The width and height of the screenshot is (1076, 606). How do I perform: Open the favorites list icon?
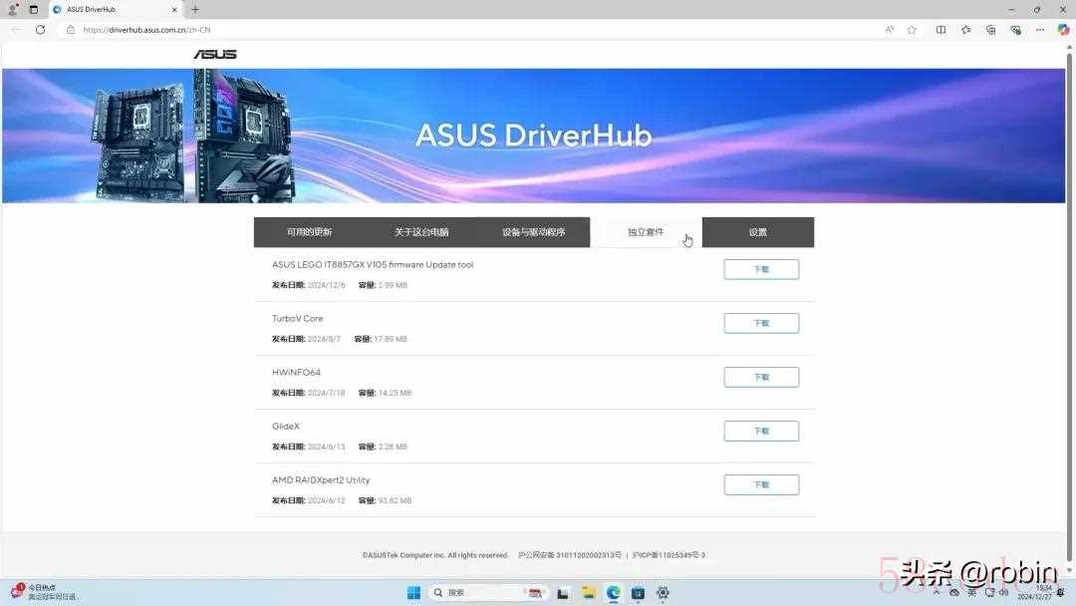tap(965, 30)
